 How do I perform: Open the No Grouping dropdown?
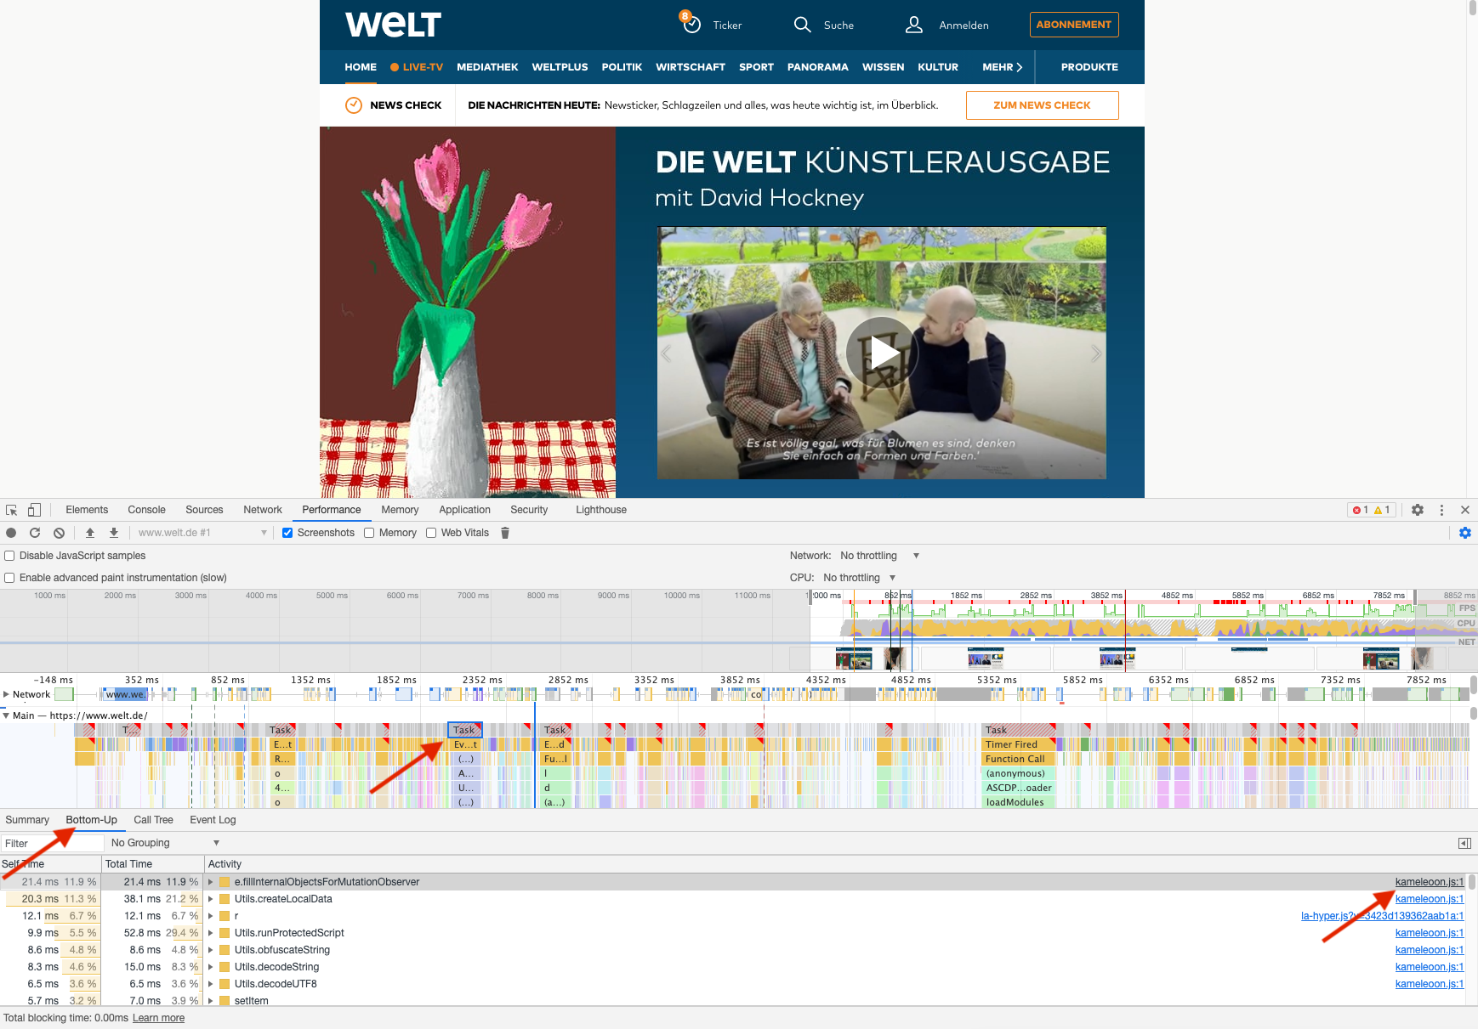point(165,843)
